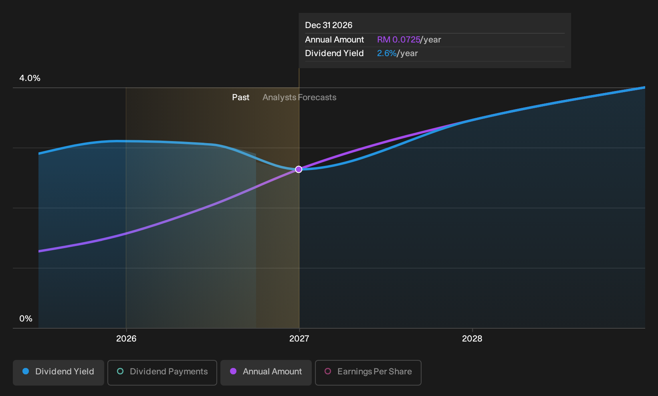The image size is (658, 396).
Task: Click the Dec 31 2026 tooltip date
Action: 329,25
